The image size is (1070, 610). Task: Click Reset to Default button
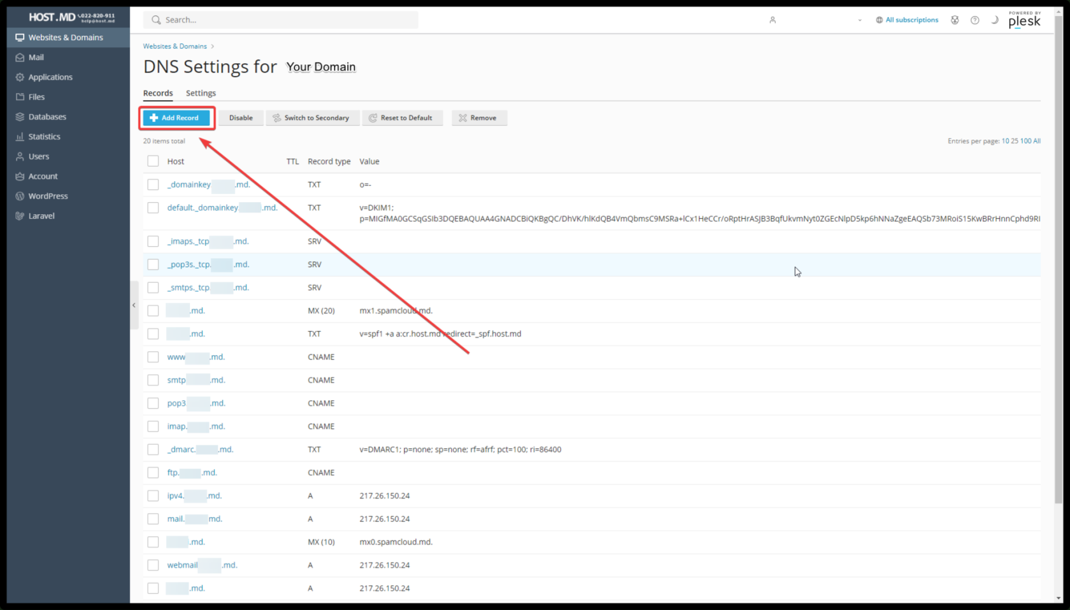[x=402, y=118]
